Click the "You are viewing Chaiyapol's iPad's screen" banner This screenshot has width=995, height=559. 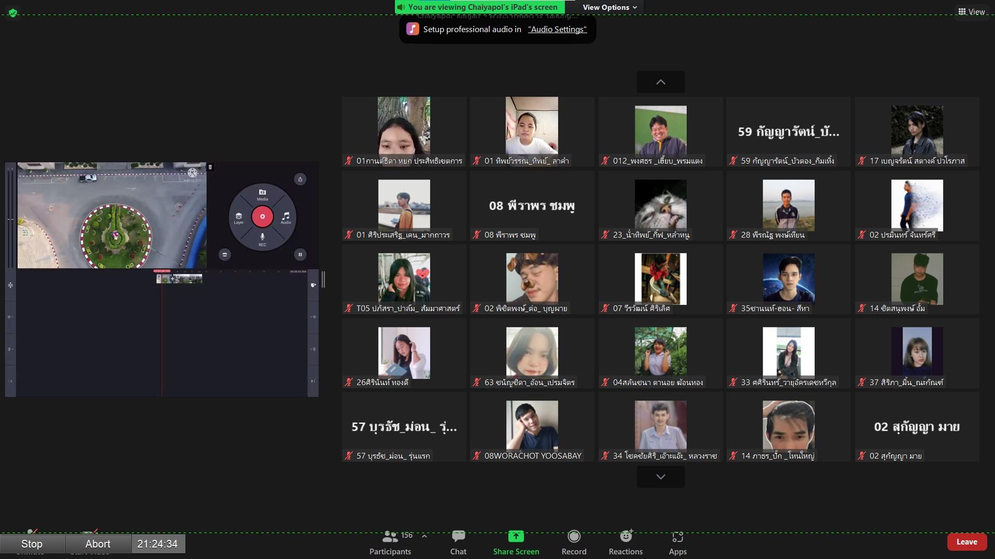click(480, 7)
